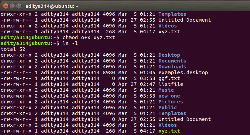This screenshot has width=250, height=135.
Task: Select the Music directory name
Action: pos(166,90)
